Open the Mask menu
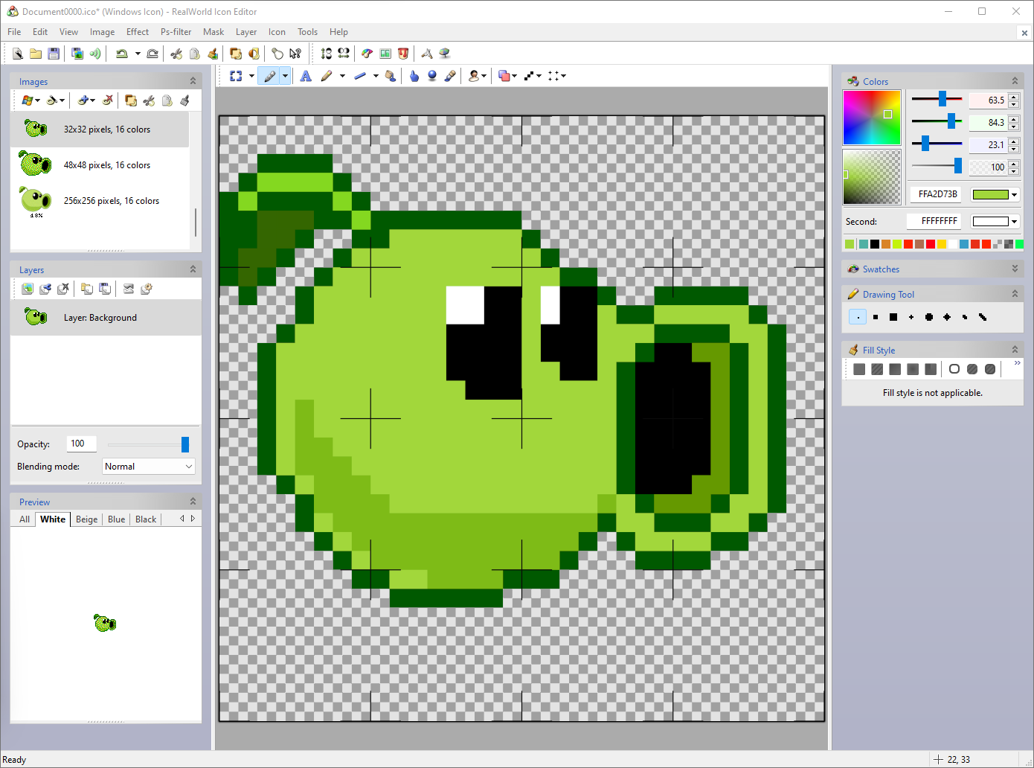 click(x=213, y=32)
